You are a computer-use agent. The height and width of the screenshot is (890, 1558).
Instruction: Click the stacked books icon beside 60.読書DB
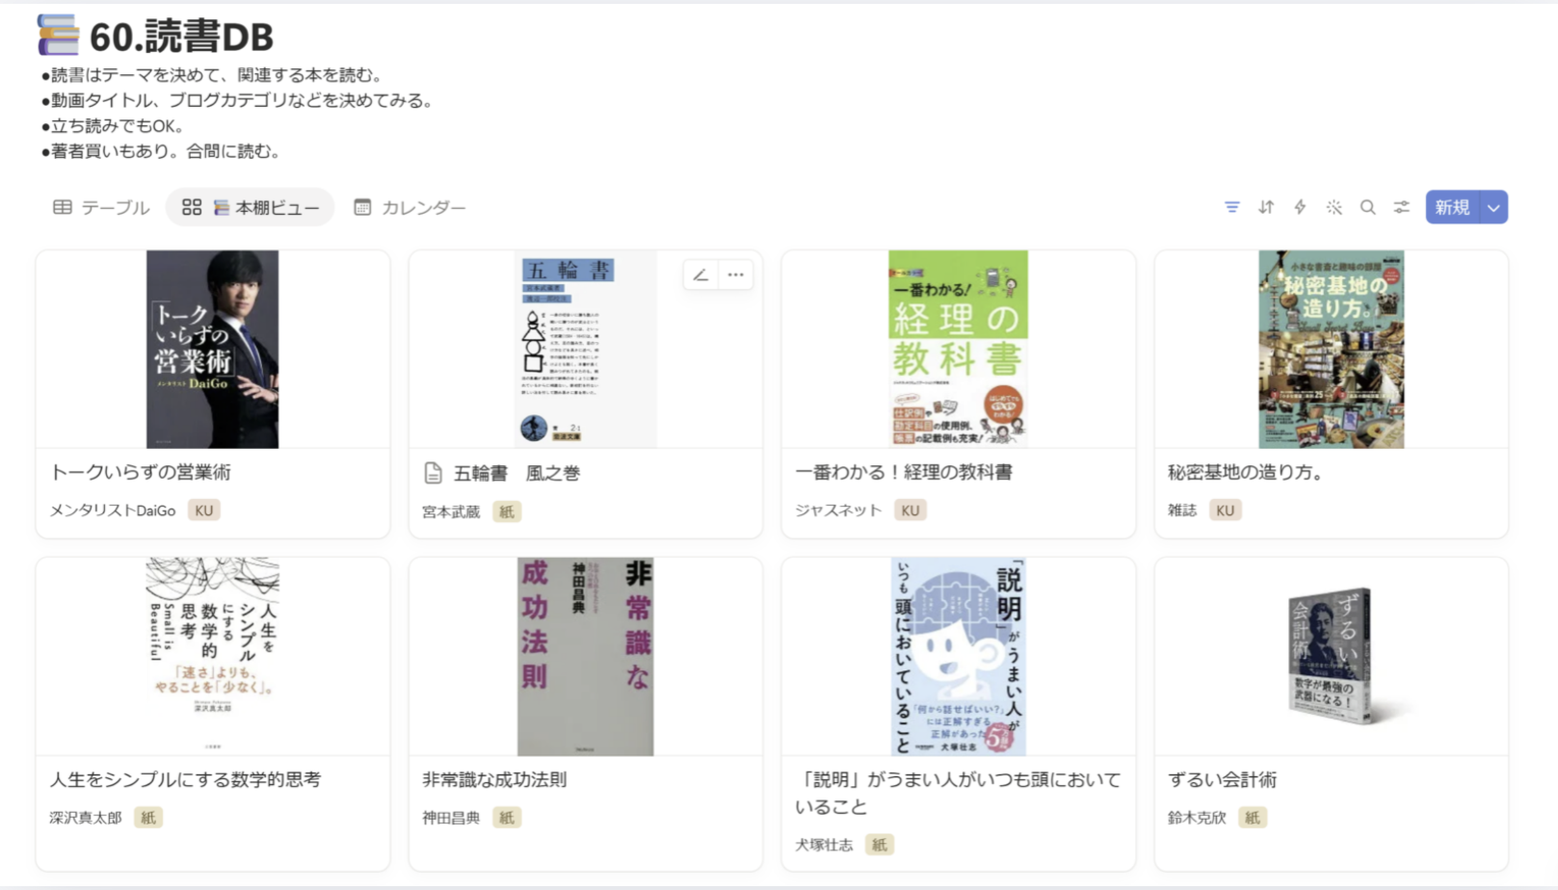pos(58,36)
